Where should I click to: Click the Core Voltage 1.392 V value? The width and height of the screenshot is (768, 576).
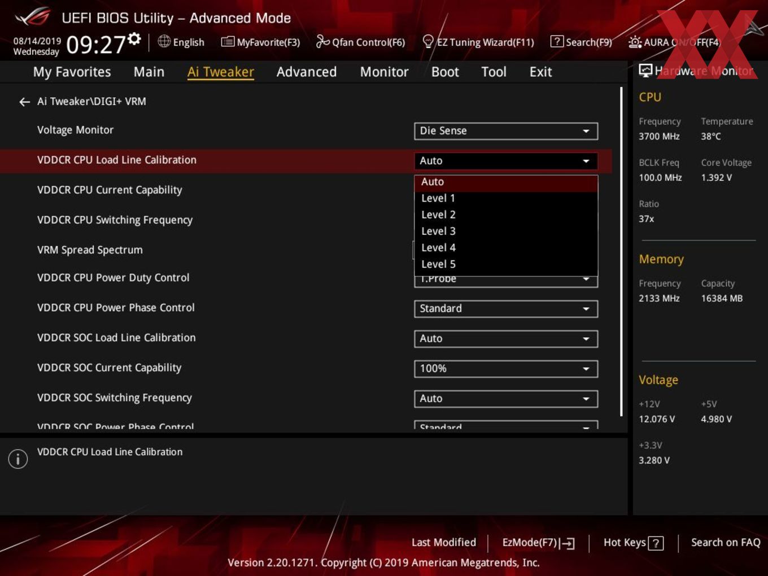pos(716,178)
